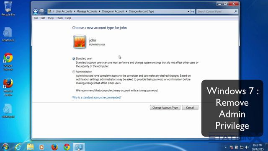Image resolution: width=268 pixels, height=151 pixels.
Task: Select the desktop.ini icon below Recycle Bin
Action: [x=8, y=34]
